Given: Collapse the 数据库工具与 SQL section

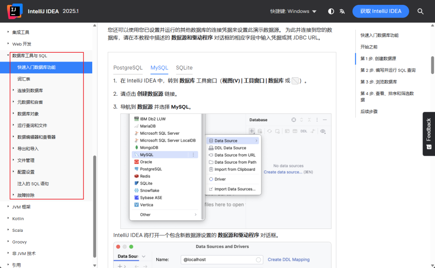Looking at the screenshot, I should (x=8, y=56).
